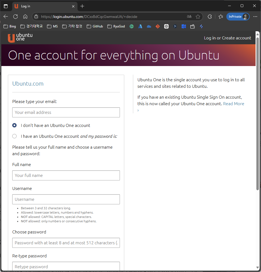
Task: Select the Log in browser tab
Action: click(x=45, y=6)
